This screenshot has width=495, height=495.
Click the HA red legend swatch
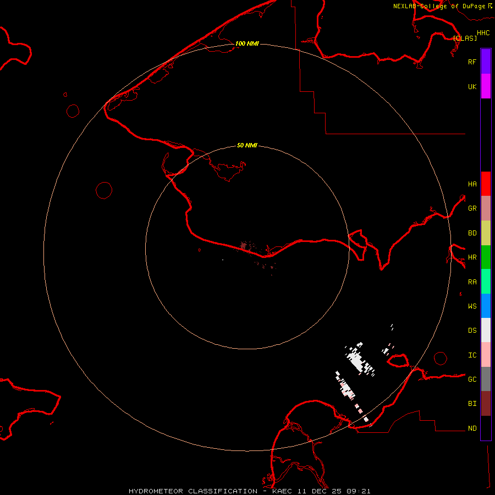(486, 184)
